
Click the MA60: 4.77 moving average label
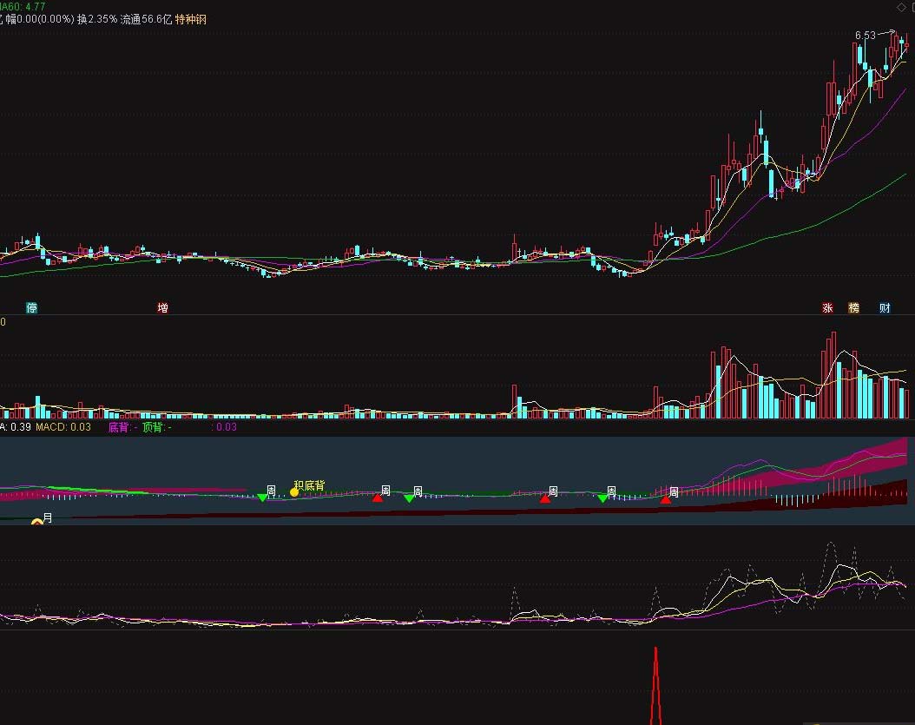coord(24,4)
